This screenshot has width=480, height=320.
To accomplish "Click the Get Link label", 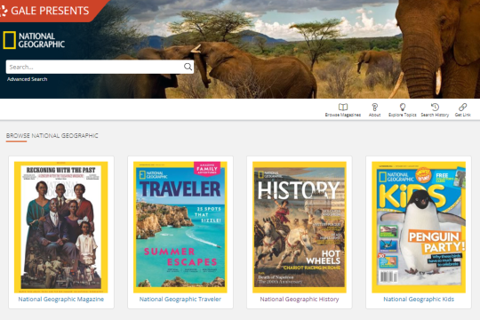I will tap(462, 115).
